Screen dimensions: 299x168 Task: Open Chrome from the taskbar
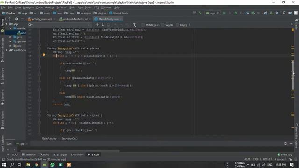click(36, 165)
